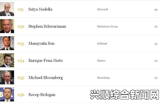Image resolution: width=161 pixels, height=103 pixels.
Task: Select the #55 rank number
Action: tap(21, 78)
